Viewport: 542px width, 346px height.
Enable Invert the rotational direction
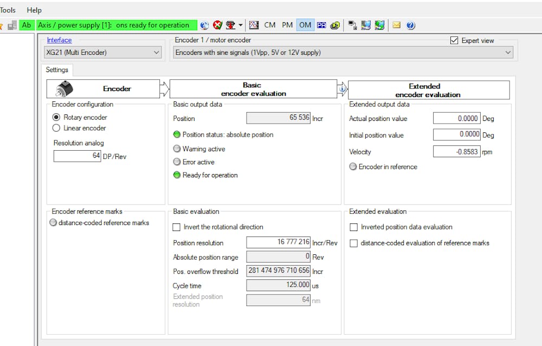pyautogui.click(x=176, y=227)
